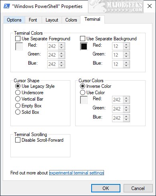Open the Layout tab
The image size is (156, 196).
coord(52,20)
